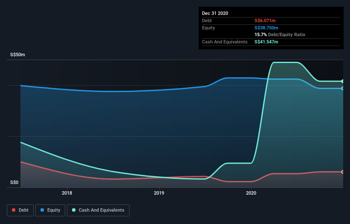
Task: Click the S$0 y-axis label
Action: (x=14, y=183)
